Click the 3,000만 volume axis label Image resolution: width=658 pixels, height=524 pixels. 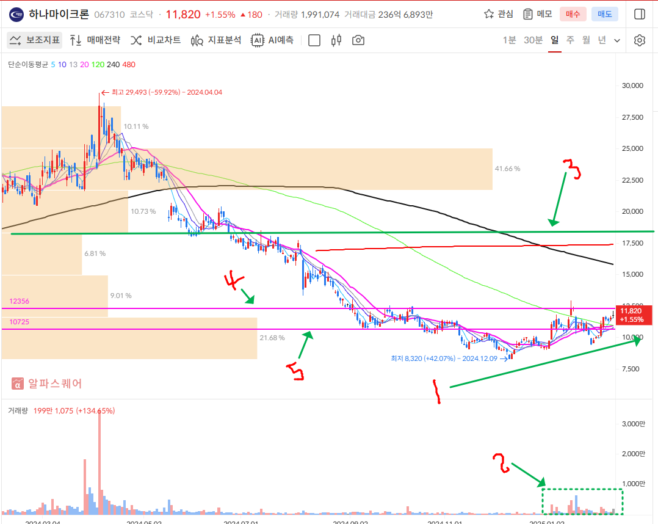(634, 424)
